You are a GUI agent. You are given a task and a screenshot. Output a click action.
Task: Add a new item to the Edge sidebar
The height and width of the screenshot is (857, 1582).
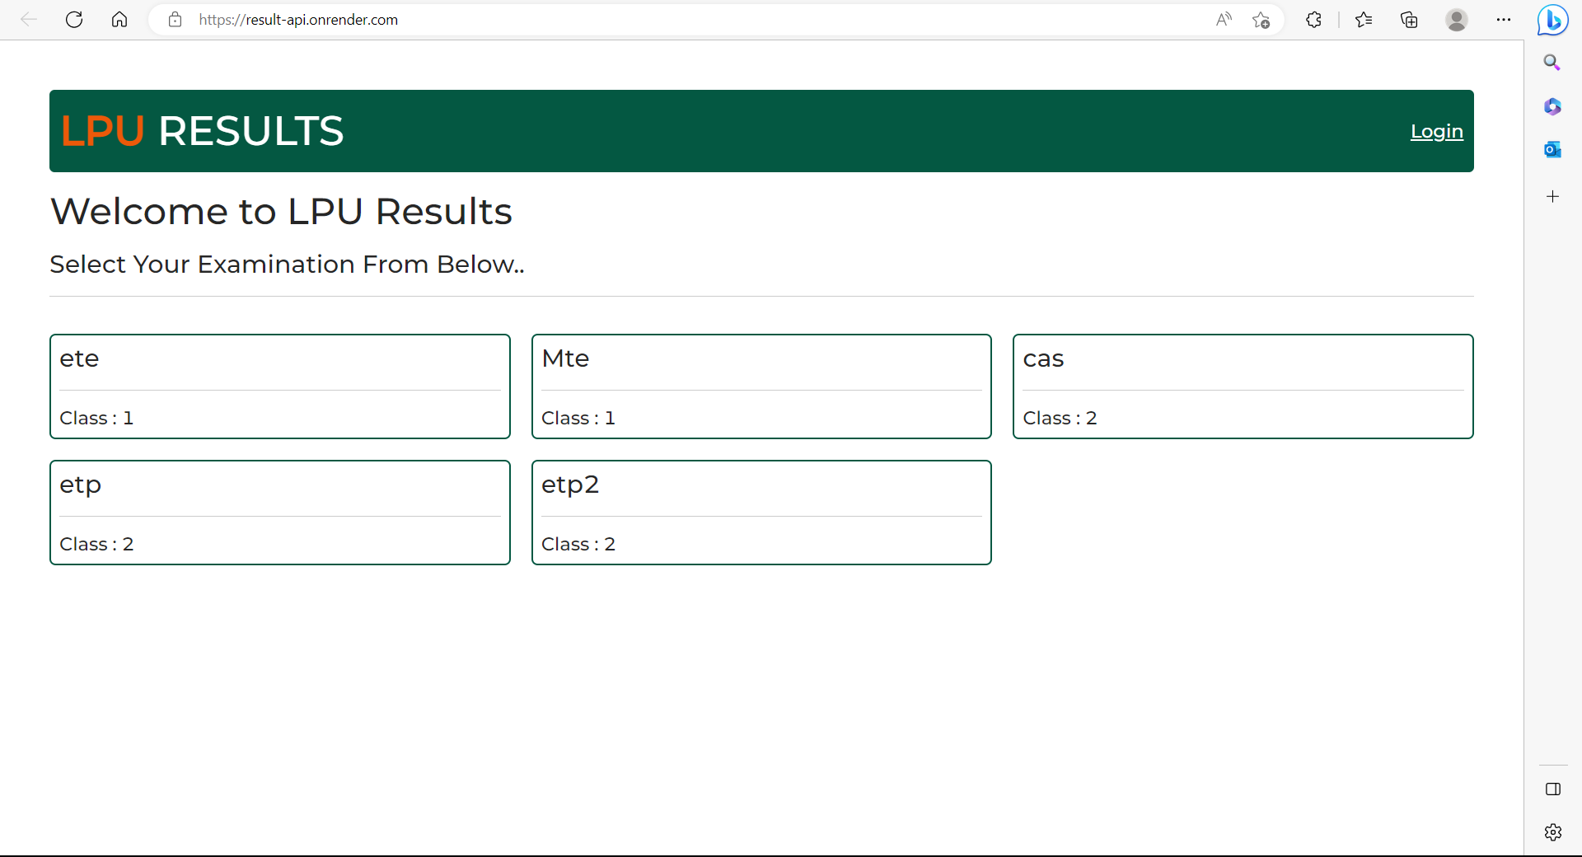coord(1552,196)
